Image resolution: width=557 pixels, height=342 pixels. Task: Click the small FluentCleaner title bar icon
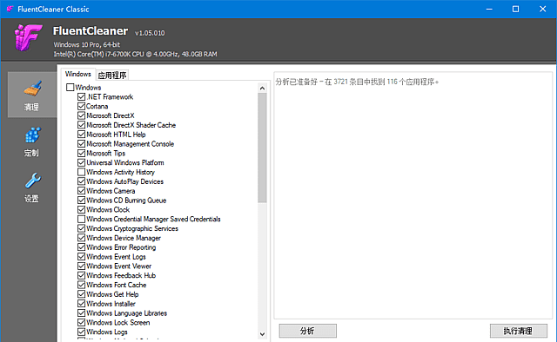tap(10, 9)
